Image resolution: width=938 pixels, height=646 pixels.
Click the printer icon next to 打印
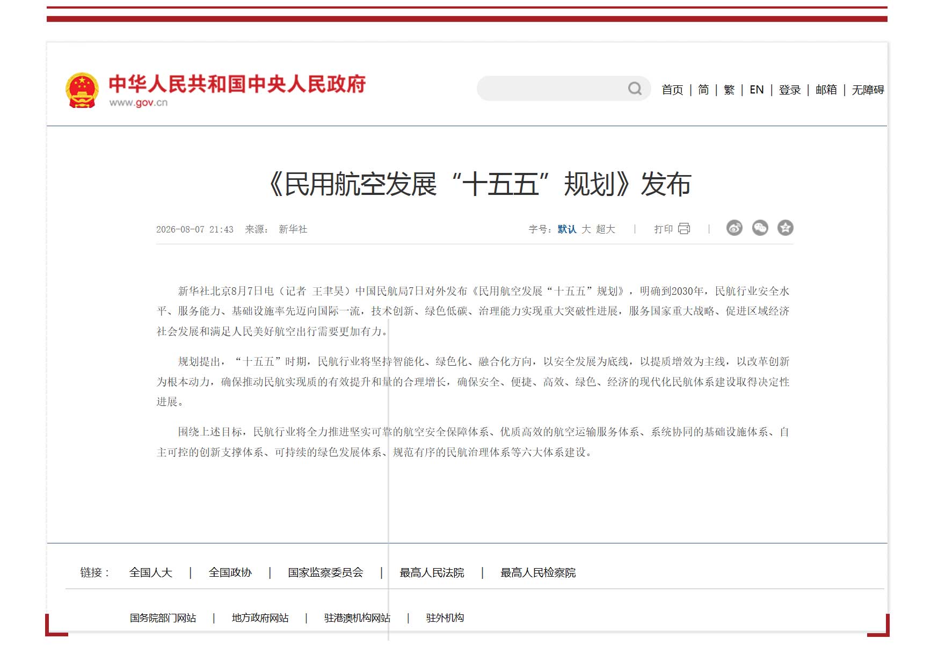[684, 229]
